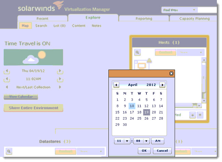Click the sun and cloud Time Travel image
This screenshot has height=162, width=222.
coord(34,57)
